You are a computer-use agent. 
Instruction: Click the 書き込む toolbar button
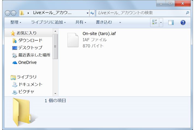click(104, 22)
